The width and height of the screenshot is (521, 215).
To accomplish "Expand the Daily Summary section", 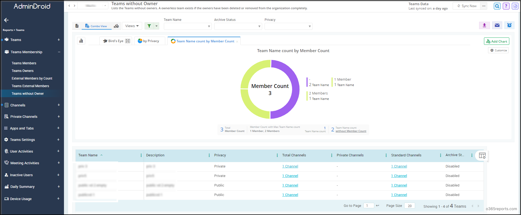I will coord(59,186).
